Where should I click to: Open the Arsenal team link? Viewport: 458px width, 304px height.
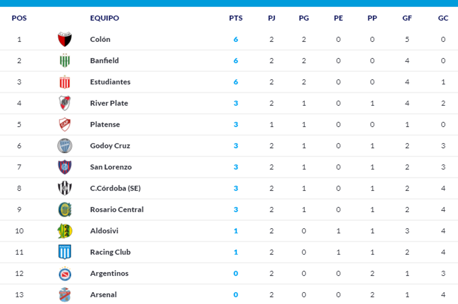click(x=103, y=294)
